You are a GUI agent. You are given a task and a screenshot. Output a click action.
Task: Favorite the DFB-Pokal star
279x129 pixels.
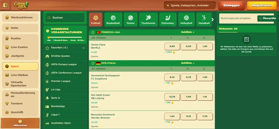93,63
